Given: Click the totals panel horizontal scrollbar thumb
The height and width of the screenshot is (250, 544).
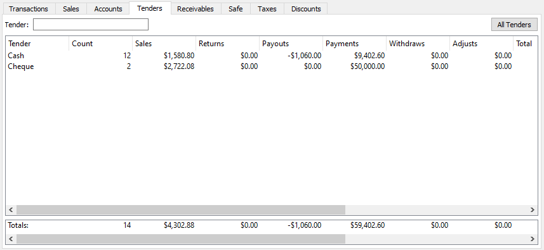Looking at the screenshot, I should pyautogui.click(x=181, y=239).
